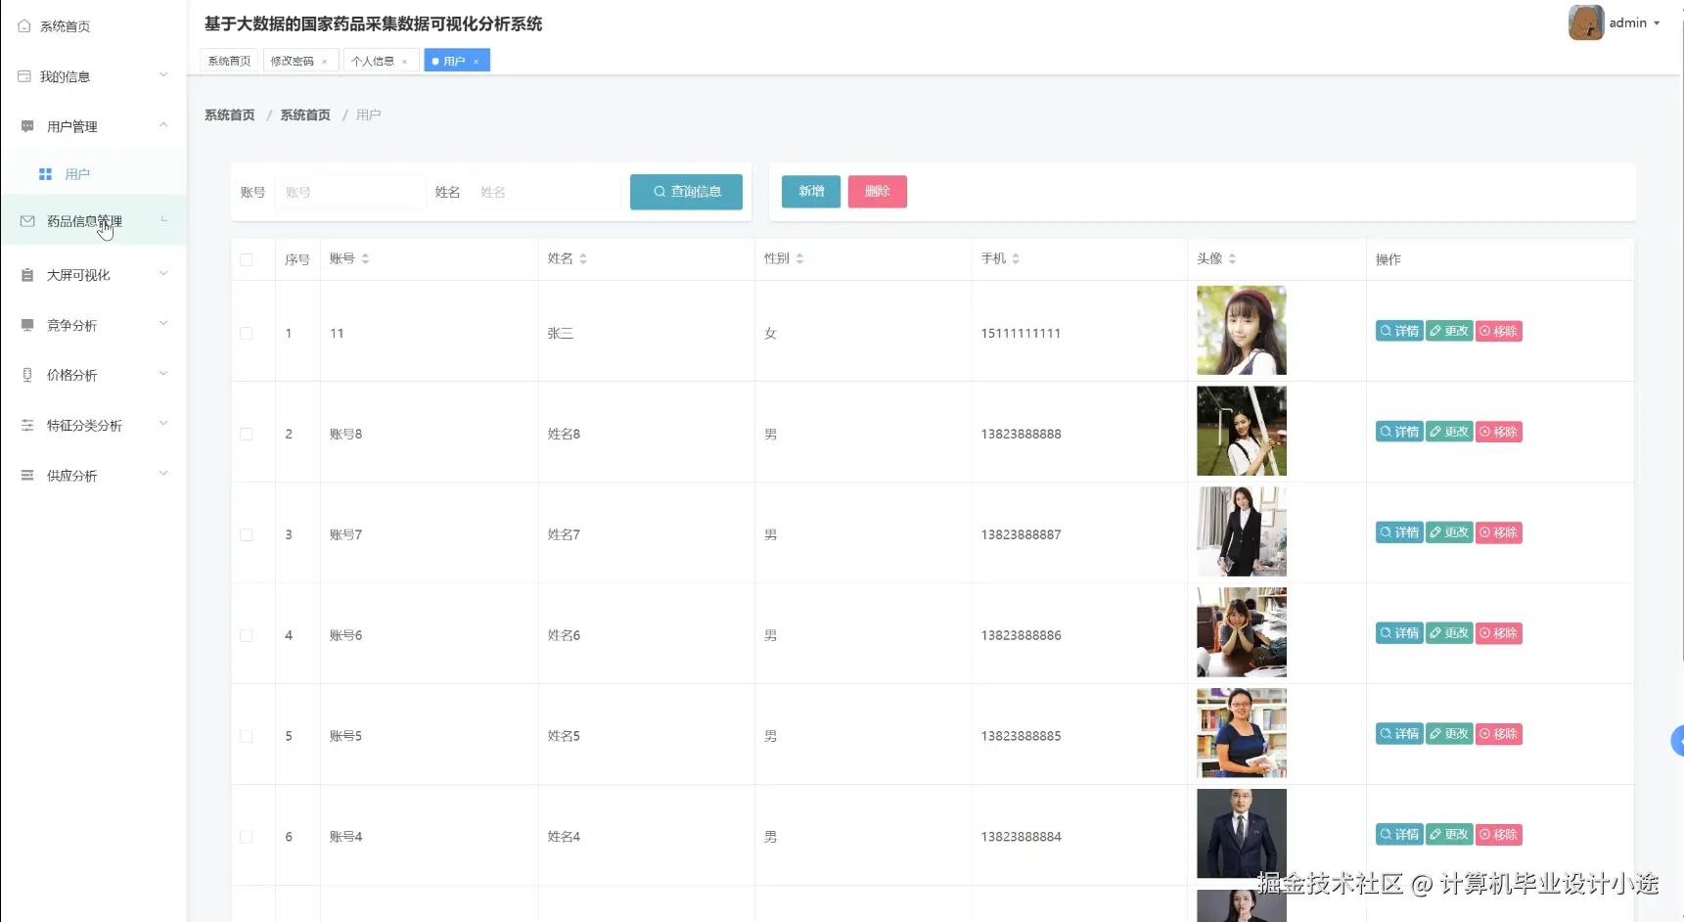Screen dimensions: 1684x922
Task: Close the 个人信息 tab
Action: (x=405, y=62)
